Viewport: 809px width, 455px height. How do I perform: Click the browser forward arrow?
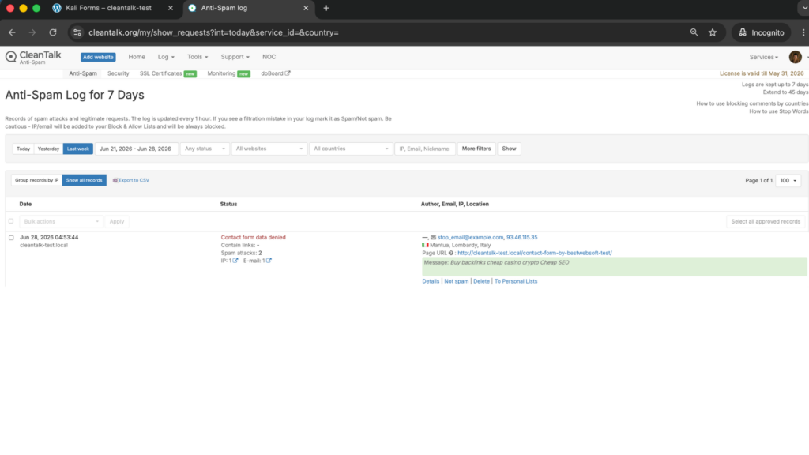[32, 32]
